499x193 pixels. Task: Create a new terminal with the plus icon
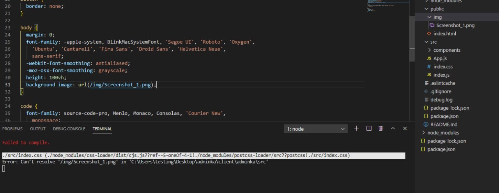pos(356,128)
